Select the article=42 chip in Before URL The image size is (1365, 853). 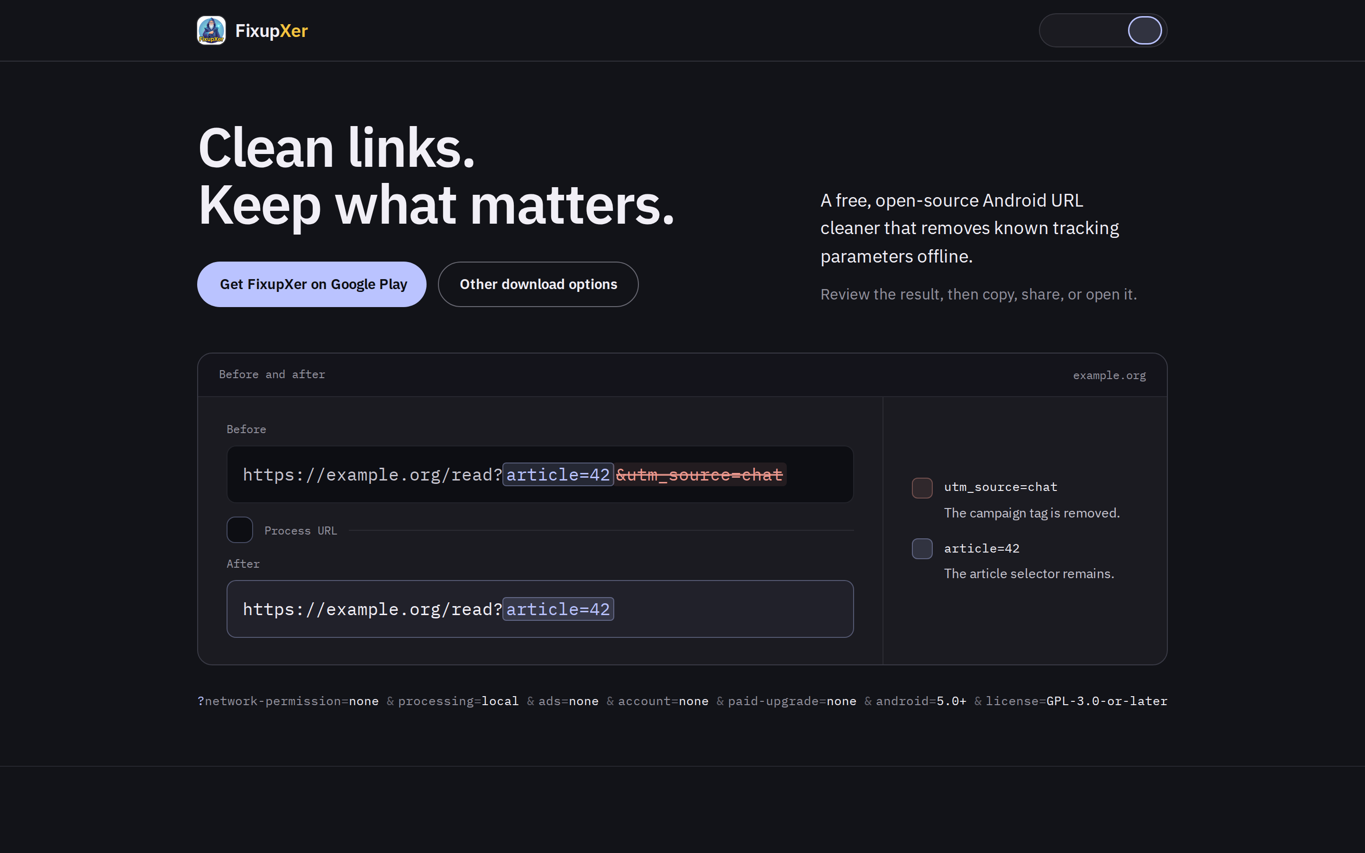(558, 474)
